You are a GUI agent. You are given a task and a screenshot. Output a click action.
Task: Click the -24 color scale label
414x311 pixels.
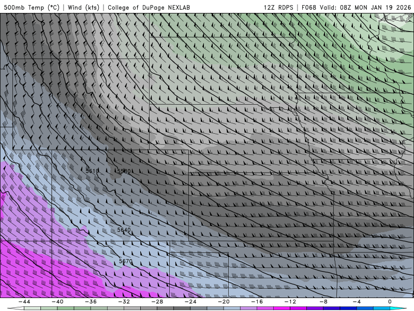click(190, 302)
